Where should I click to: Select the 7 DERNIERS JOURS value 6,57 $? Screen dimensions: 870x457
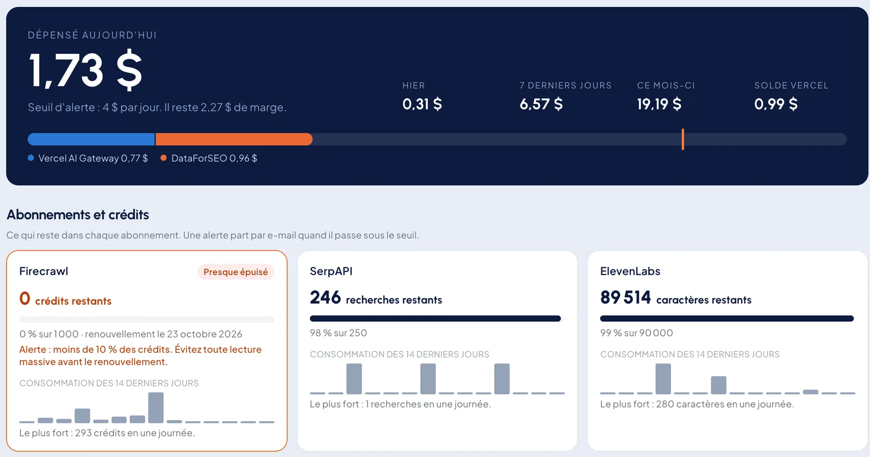click(541, 104)
